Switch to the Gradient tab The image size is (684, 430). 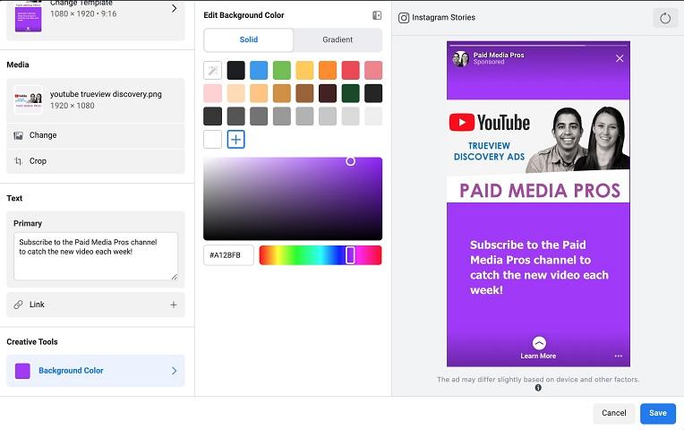[x=338, y=39]
